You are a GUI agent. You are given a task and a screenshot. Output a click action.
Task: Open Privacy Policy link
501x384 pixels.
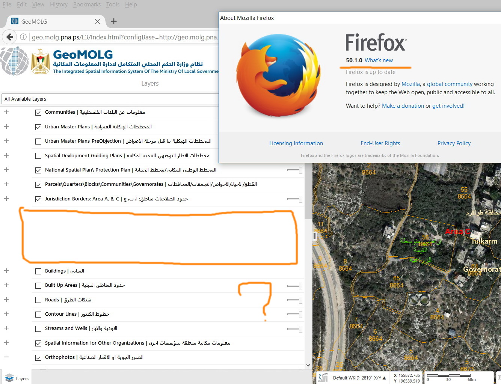tap(454, 143)
